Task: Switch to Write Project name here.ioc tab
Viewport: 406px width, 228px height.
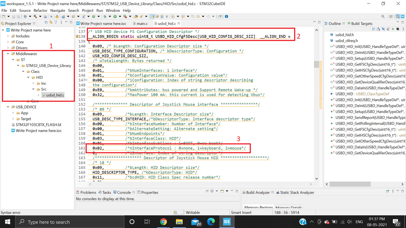Action: [101, 23]
